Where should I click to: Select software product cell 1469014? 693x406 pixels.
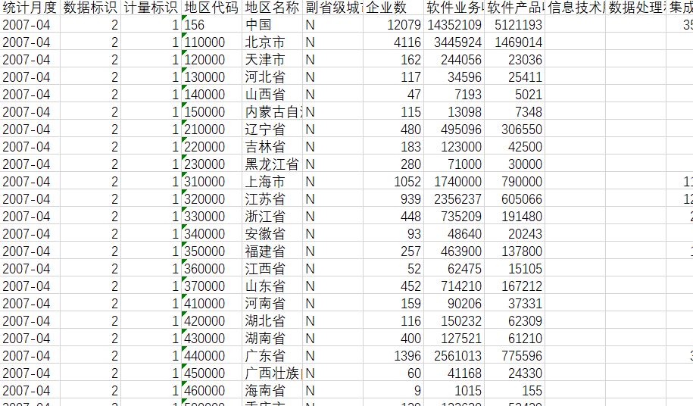click(514, 42)
